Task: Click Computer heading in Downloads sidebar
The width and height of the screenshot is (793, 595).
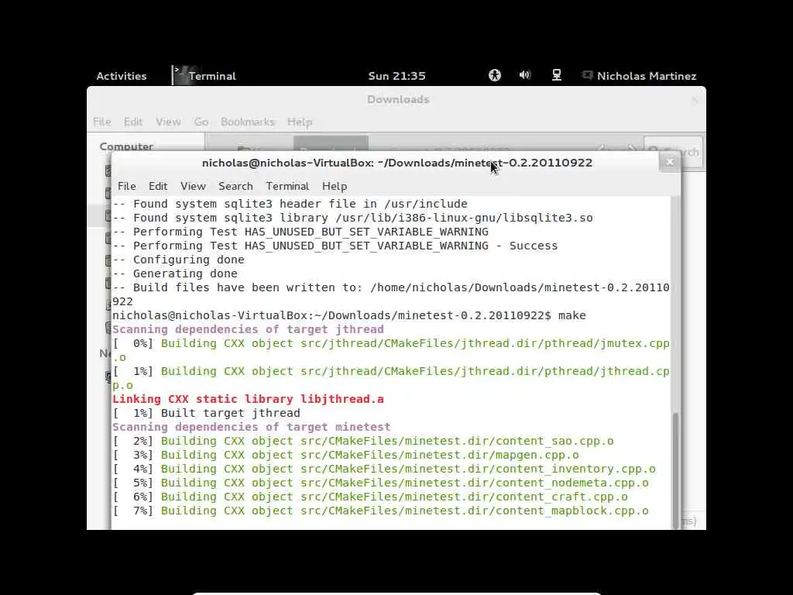Action: click(126, 146)
